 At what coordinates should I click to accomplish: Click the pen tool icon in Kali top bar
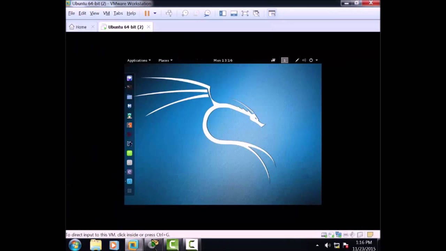point(297,60)
